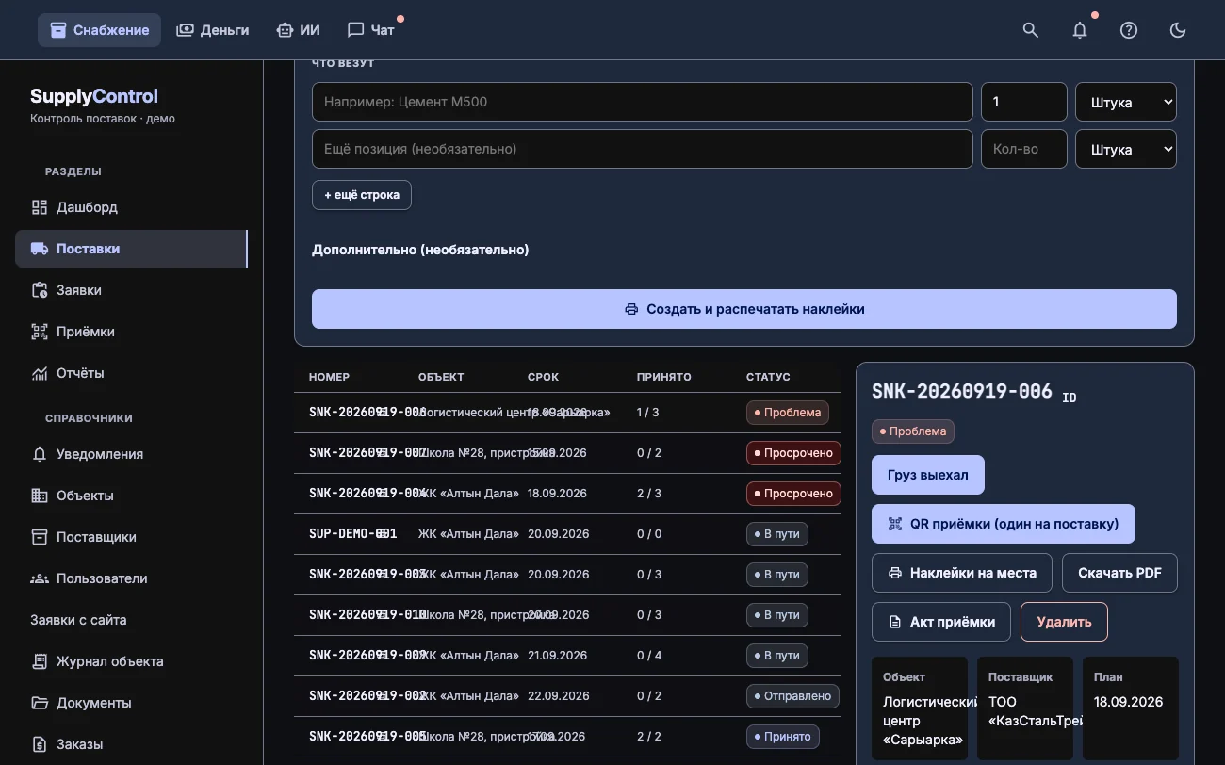Viewport: 1225px width, 765px height.
Task: Open Акт приёмки document
Action: [941, 622]
